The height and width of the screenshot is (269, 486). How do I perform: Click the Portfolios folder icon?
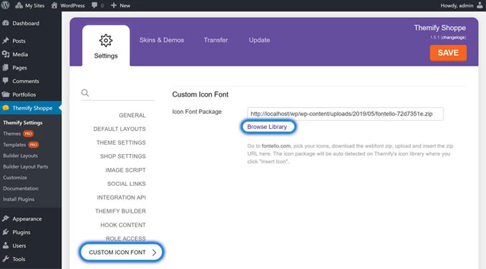(5, 94)
